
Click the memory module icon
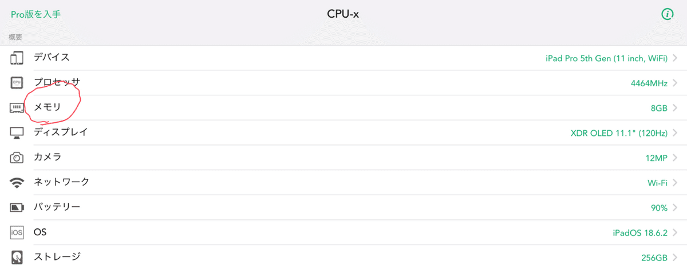click(x=17, y=107)
